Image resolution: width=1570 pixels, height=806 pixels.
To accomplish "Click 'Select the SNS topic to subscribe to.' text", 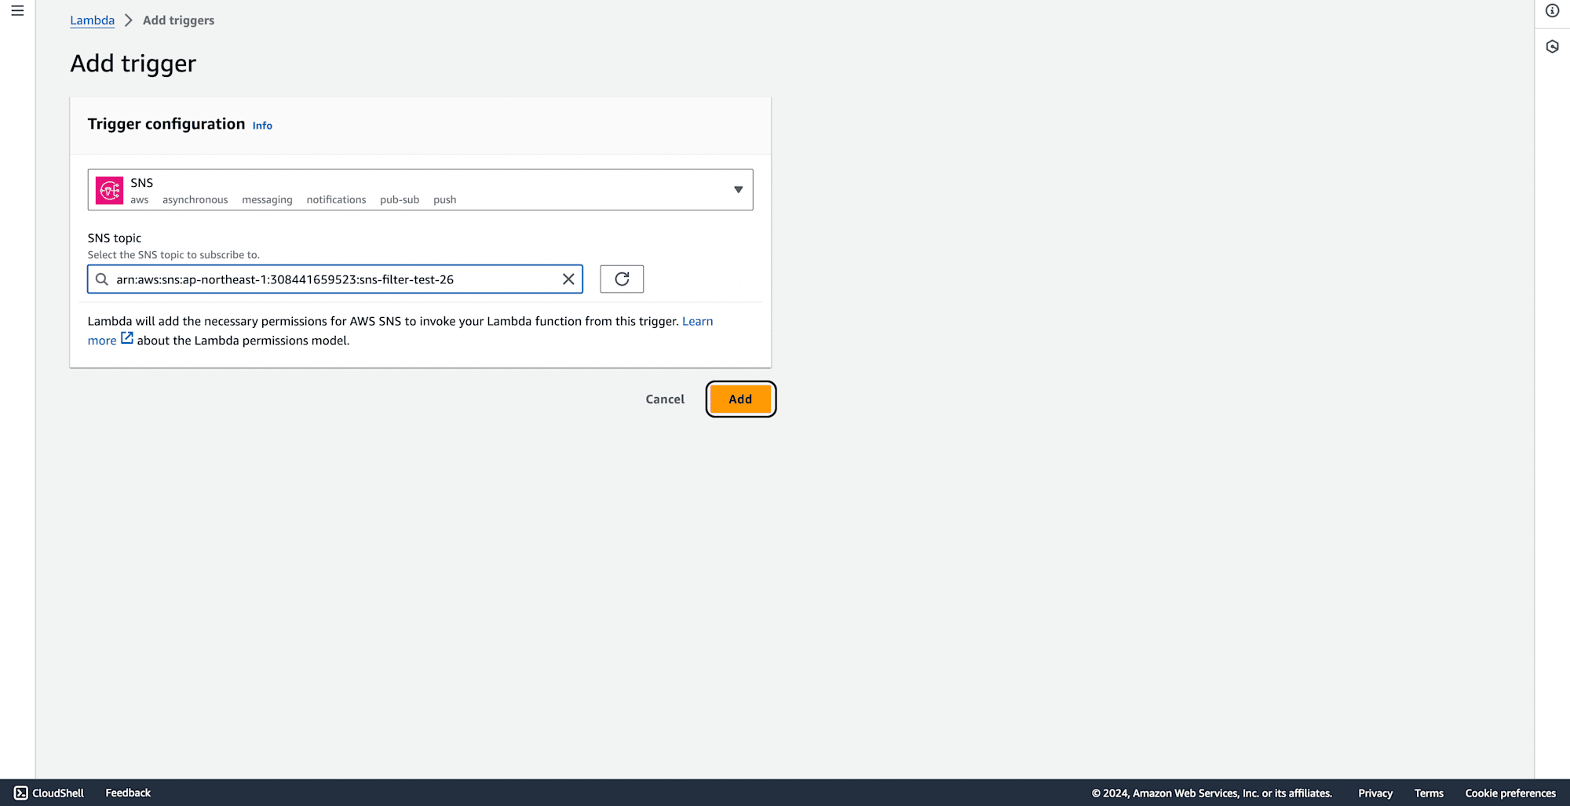I will (173, 255).
